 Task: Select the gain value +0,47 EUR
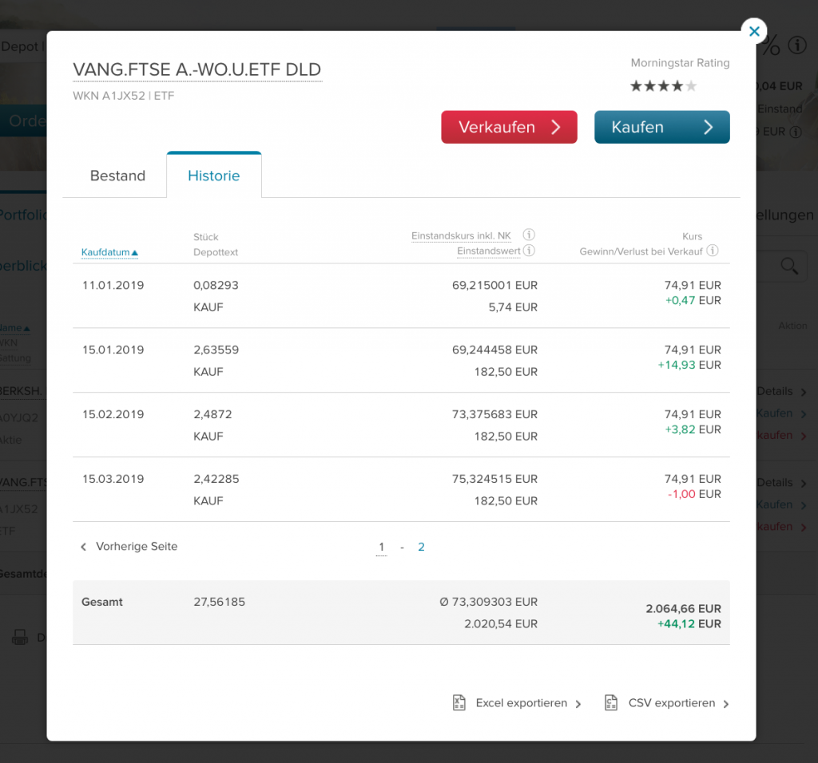(x=693, y=301)
